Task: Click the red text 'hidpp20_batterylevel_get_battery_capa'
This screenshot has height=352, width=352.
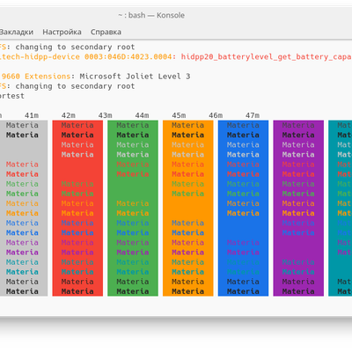Action: 266,56
